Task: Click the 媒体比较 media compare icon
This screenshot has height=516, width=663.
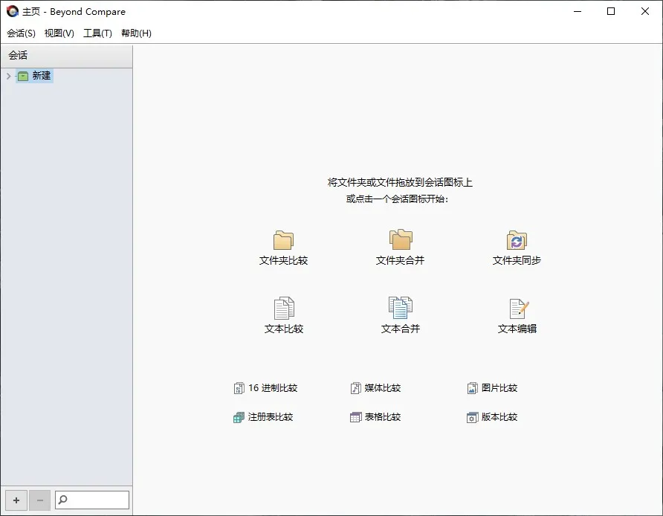Action: (355, 388)
